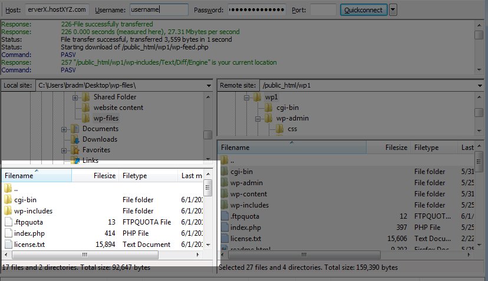Select remote wp-includes folder in file list
Screen dimensions: 488x281
(346, 205)
